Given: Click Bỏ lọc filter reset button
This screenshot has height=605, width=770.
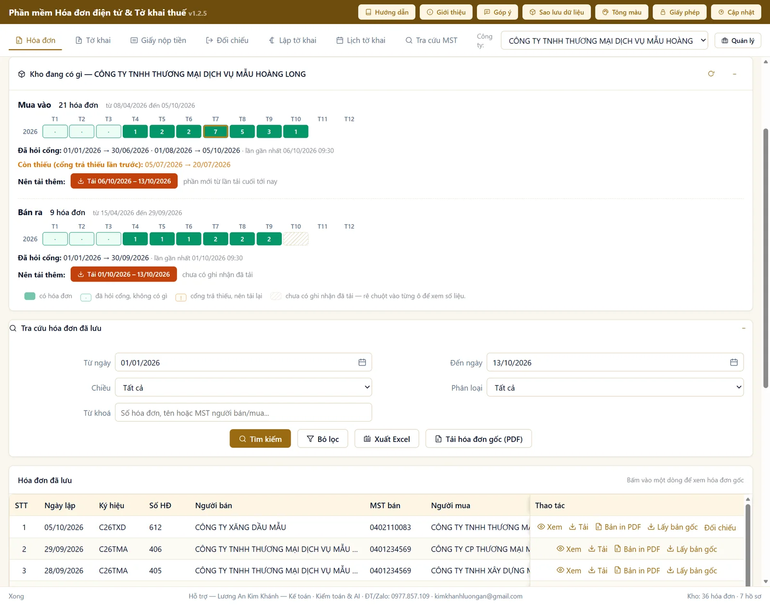Looking at the screenshot, I should pyautogui.click(x=322, y=438).
